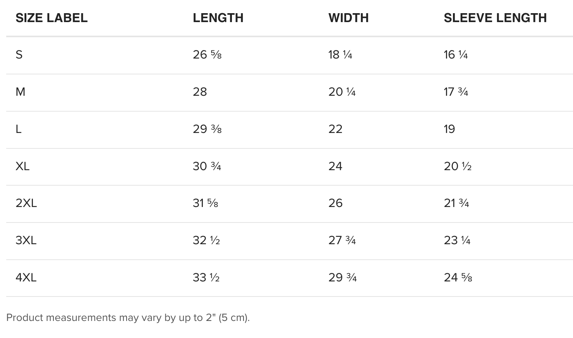
Task: Select the 4XL size row label
Action: click(26, 278)
